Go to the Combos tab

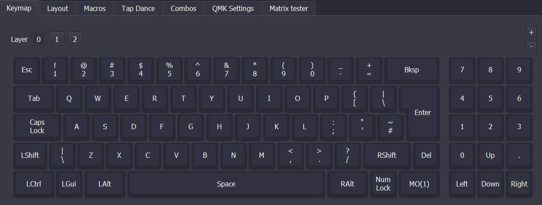pos(183,8)
